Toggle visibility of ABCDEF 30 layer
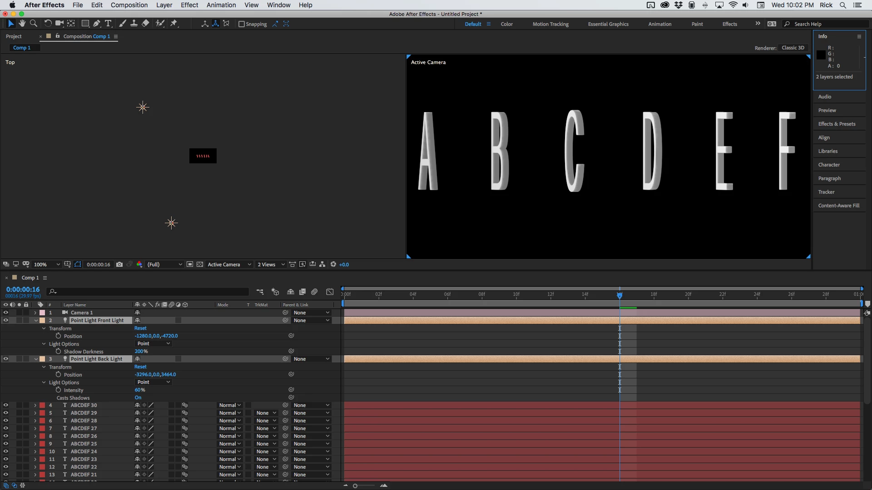Image resolution: width=872 pixels, height=490 pixels. coord(5,405)
